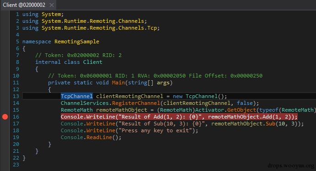Screen dimensions: 316x171
Task: Click line number 23 in gutter
Action: point(16,165)
